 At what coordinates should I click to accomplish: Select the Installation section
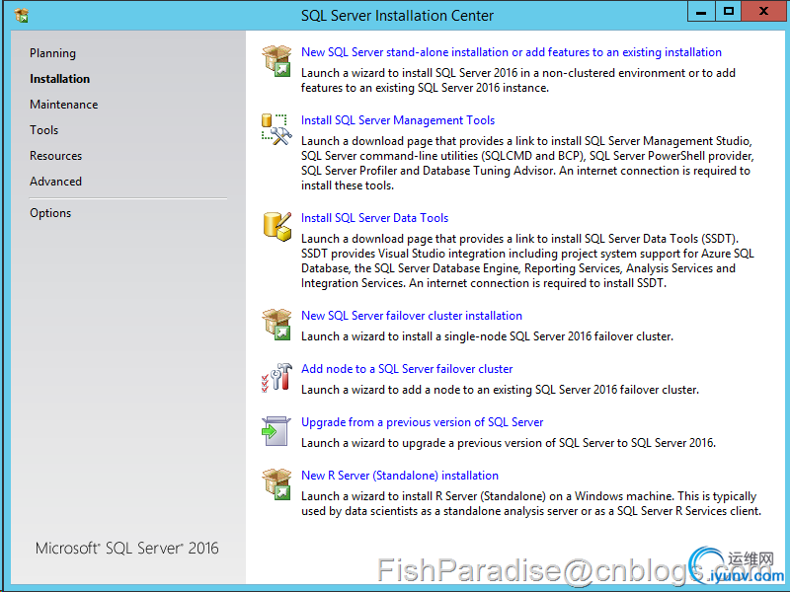(60, 79)
